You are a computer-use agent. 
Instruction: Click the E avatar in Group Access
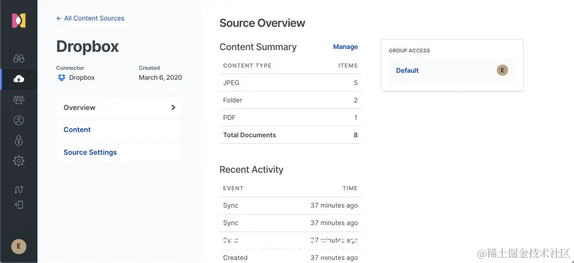point(502,70)
